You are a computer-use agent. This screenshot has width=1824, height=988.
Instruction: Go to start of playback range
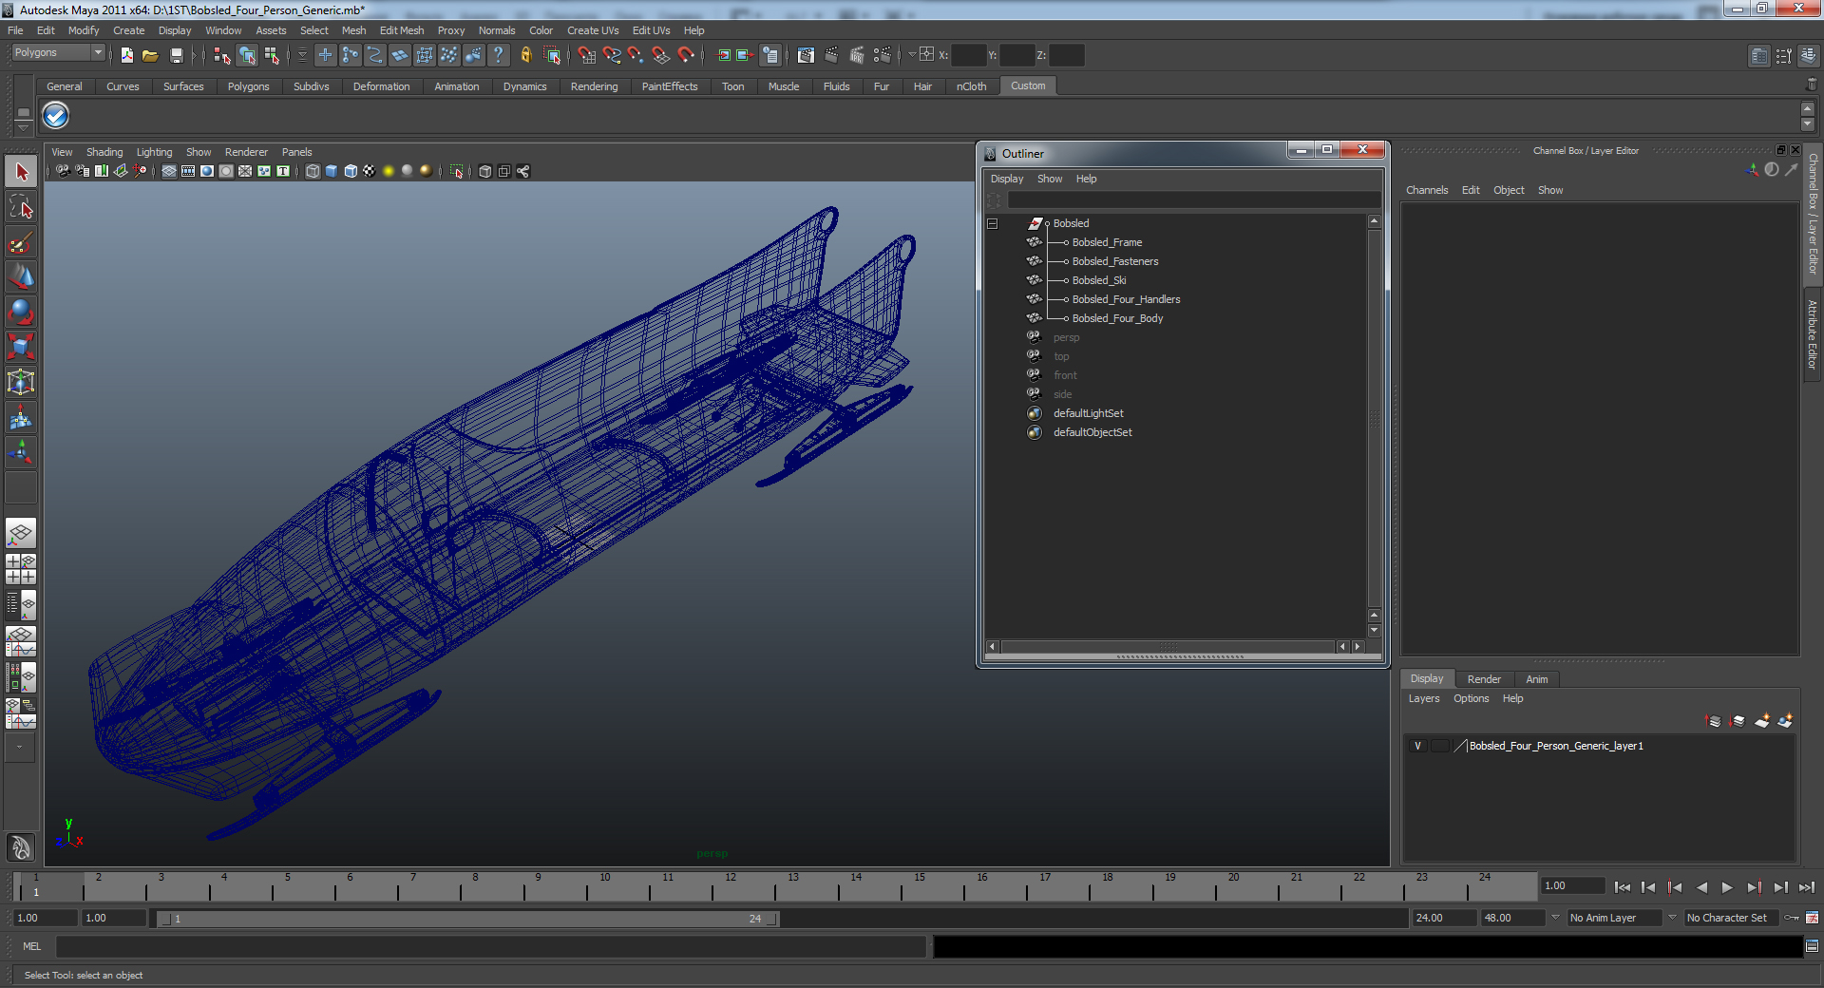pyautogui.click(x=1623, y=887)
